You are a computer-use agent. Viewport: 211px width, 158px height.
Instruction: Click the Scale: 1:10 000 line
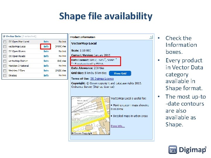(x=81, y=51)
